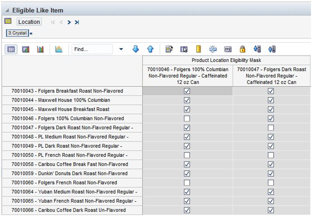This screenshot has height=216, width=312.
Task: Uncheck 70010066 Caribou Dark Roast under 70010046 column
Action: [187, 210]
